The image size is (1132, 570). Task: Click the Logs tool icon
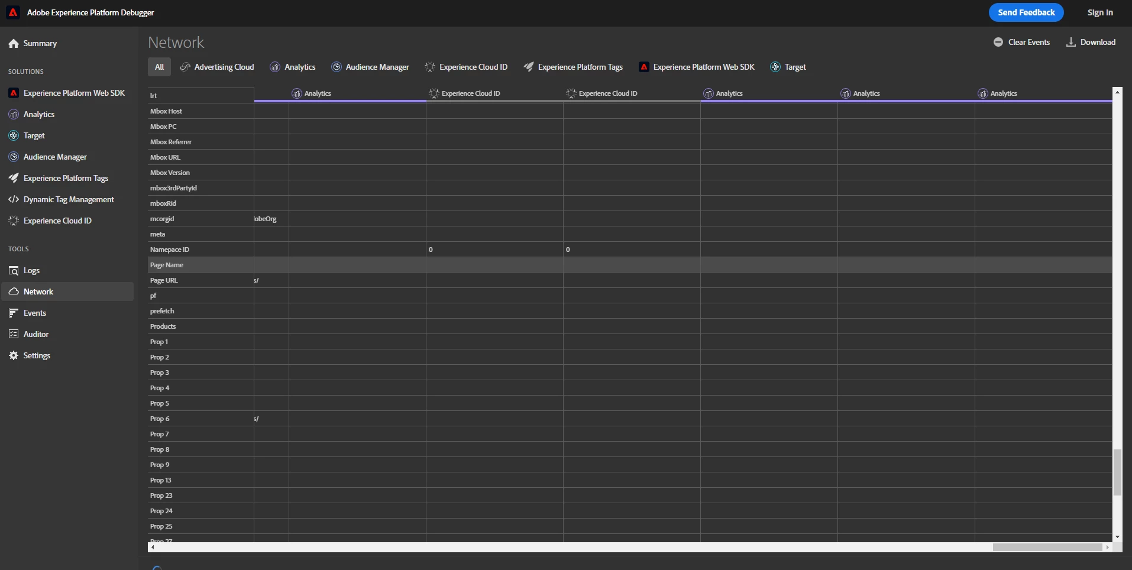click(x=14, y=271)
